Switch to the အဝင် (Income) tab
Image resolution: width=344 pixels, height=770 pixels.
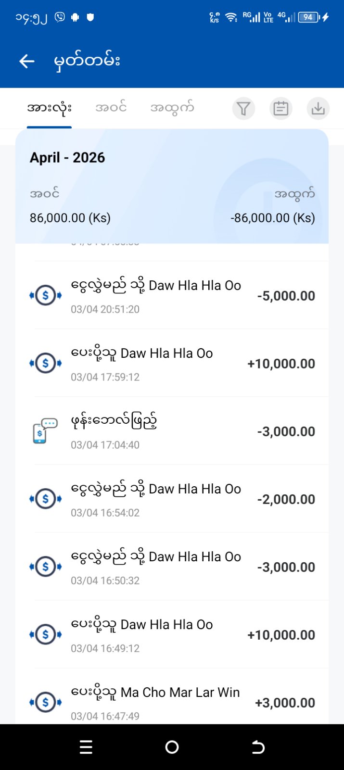111,108
